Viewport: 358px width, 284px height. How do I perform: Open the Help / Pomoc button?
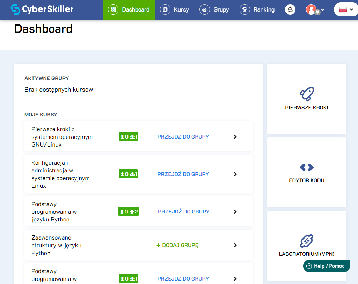(x=326, y=266)
